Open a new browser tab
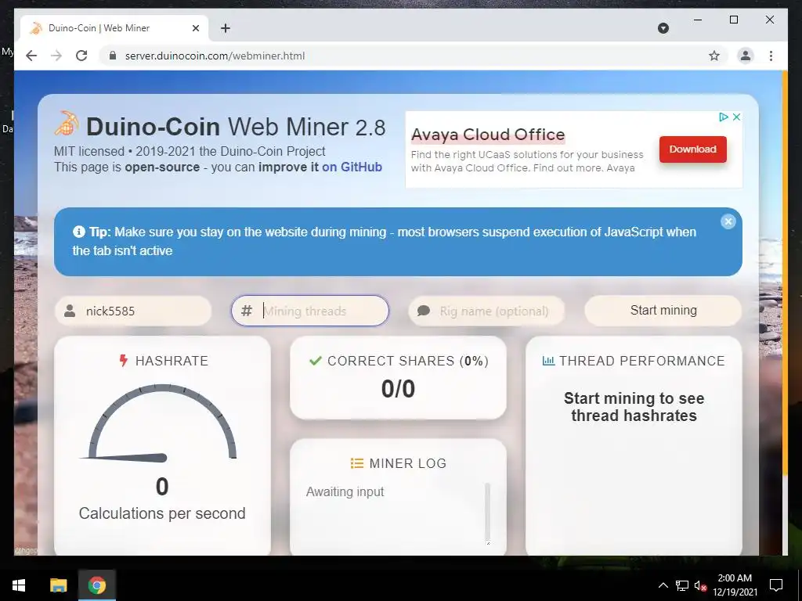Viewport: 802px width, 601px height. (x=226, y=28)
